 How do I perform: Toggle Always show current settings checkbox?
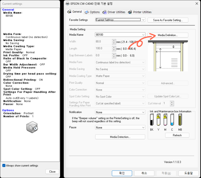(x=4, y=166)
